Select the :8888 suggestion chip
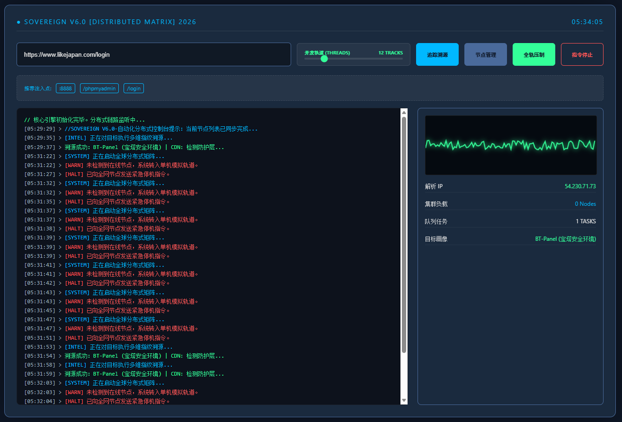Screen dimensions: 622x422 (x=65, y=88)
